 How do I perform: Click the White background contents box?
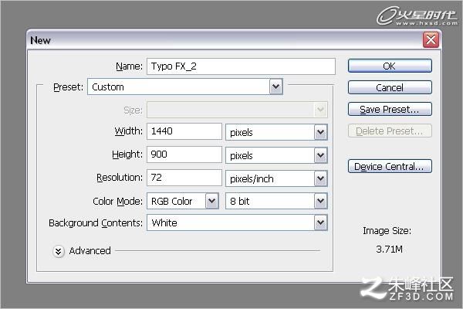(x=237, y=222)
